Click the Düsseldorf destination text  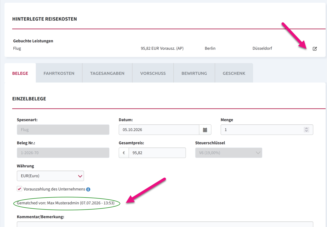[x=262, y=49]
